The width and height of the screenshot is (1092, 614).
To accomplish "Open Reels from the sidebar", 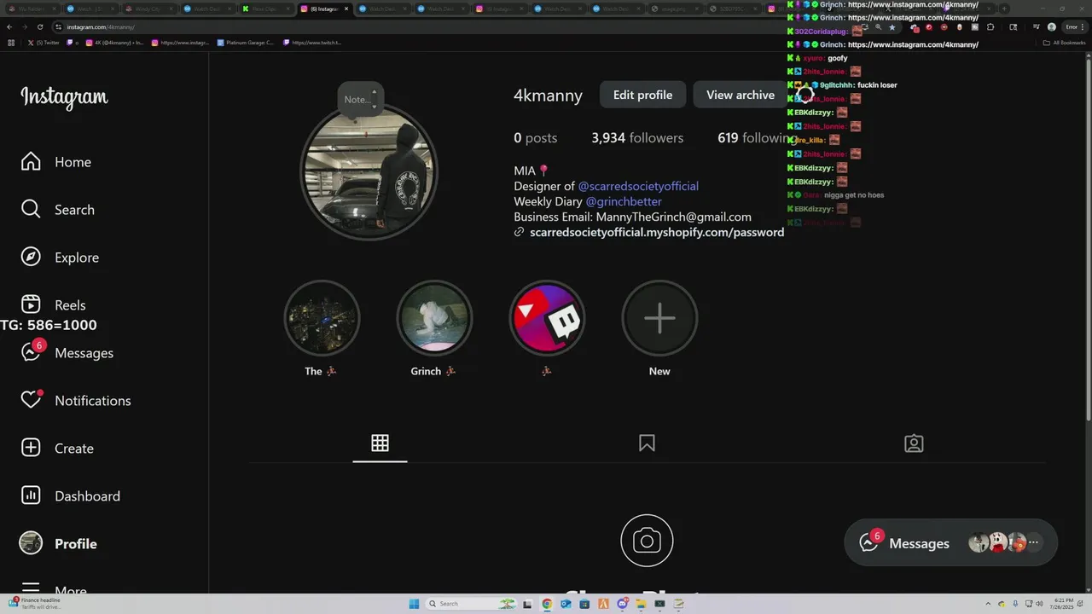I will tap(53, 305).
